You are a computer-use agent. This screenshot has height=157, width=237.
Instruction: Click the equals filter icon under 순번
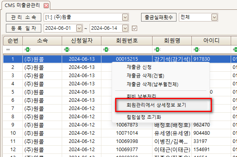point(8,50)
